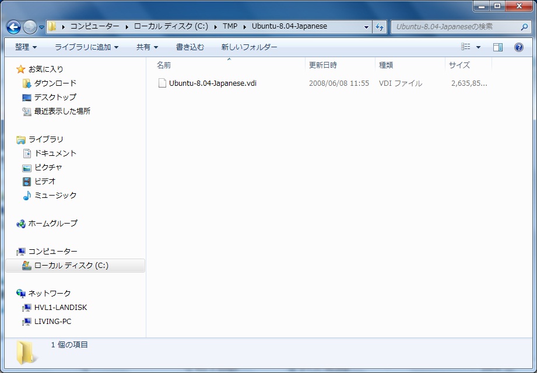The image size is (537, 373).
Task: Open the ビデオ library
Action: [x=45, y=182]
